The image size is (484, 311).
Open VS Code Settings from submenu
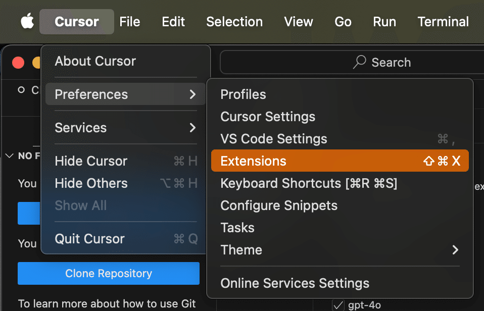click(340, 138)
